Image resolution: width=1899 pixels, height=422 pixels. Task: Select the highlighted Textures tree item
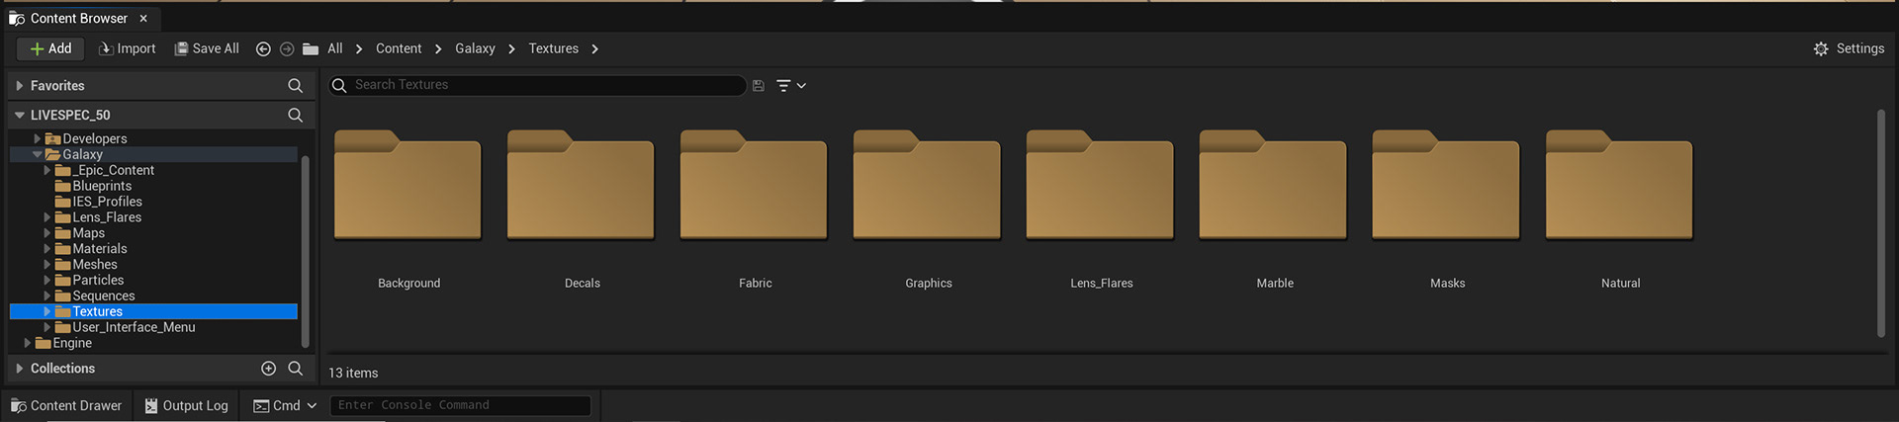click(153, 311)
